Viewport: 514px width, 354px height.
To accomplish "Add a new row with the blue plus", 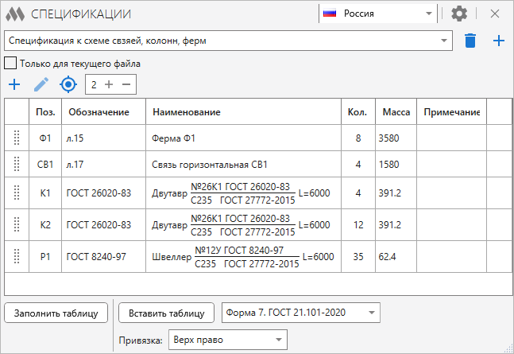I will pyautogui.click(x=14, y=84).
